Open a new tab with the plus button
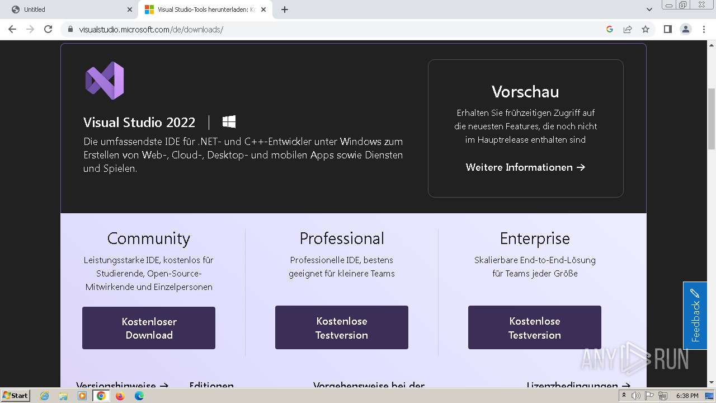 click(285, 10)
